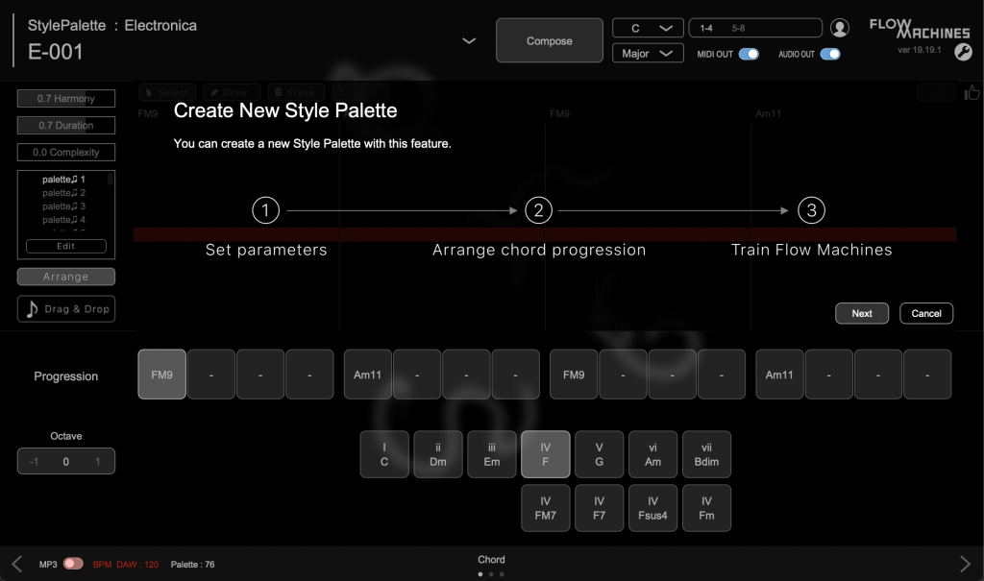984x581 pixels.
Task: Choose the FM7 chord variation
Action: click(546, 508)
